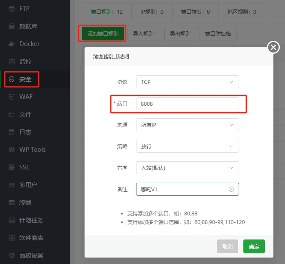Screen dimensions: 285x264
Task: Open the 安全 menu item in sidebar
Action: pyautogui.click(x=35, y=79)
